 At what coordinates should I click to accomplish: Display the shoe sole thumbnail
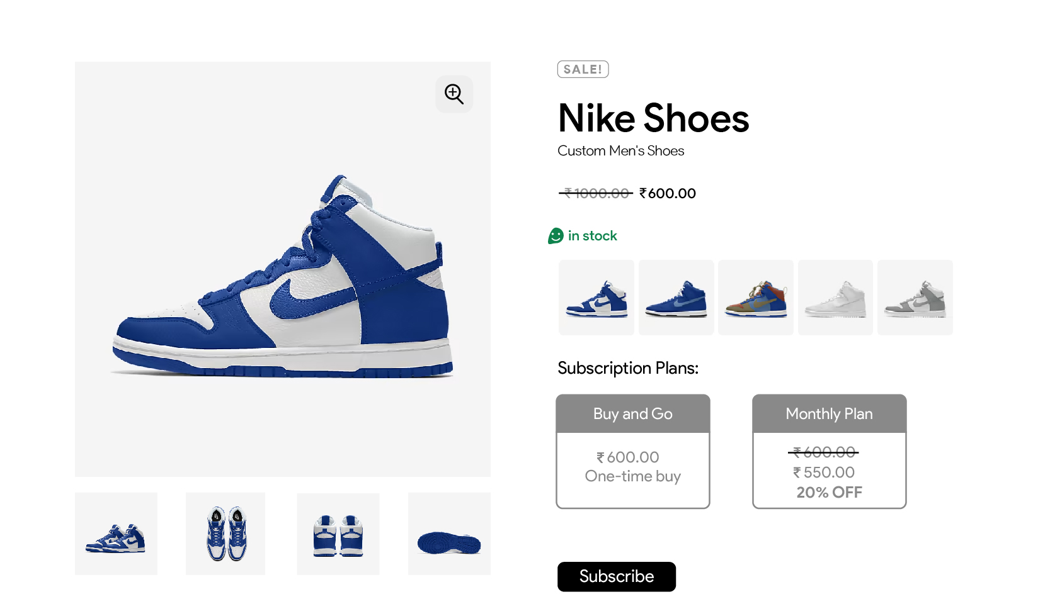coord(449,534)
